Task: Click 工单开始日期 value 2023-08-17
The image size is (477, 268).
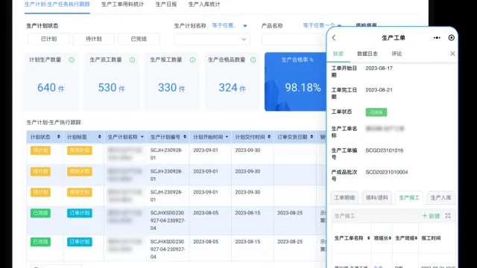Action: click(379, 68)
